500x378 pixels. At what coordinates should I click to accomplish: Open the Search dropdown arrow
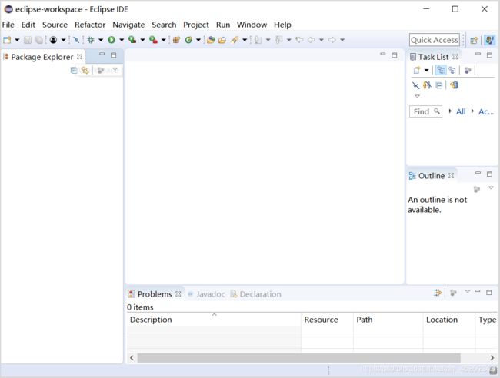click(245, 40)
